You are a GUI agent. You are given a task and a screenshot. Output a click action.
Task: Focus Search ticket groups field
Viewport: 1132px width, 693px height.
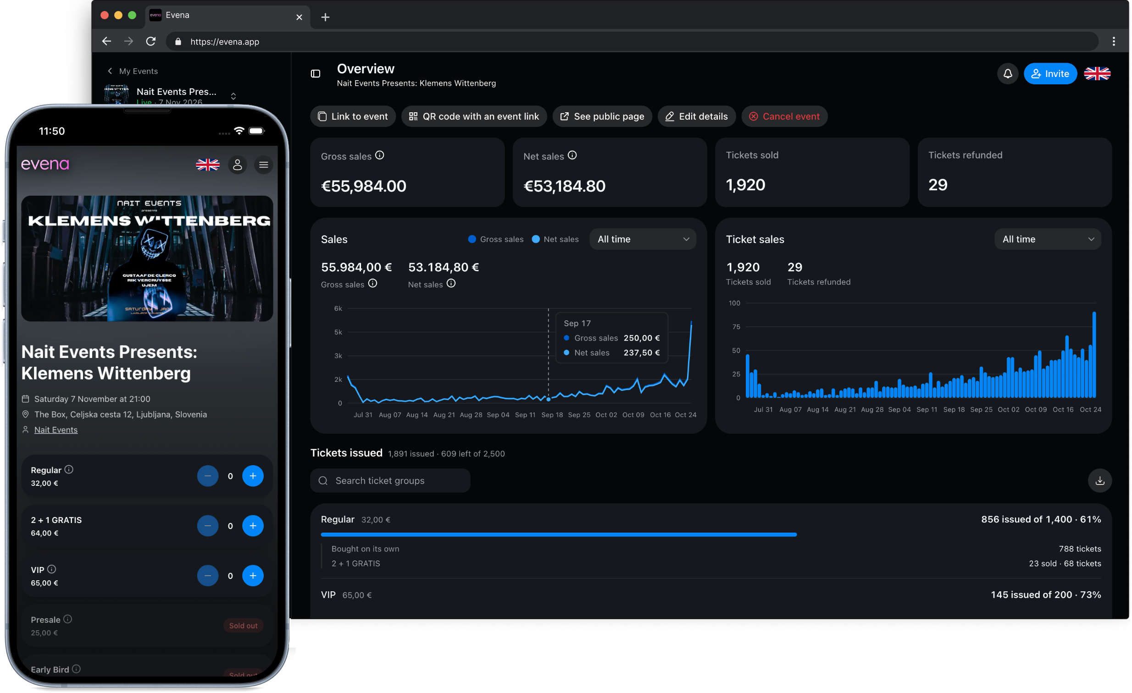coord(390,480)
